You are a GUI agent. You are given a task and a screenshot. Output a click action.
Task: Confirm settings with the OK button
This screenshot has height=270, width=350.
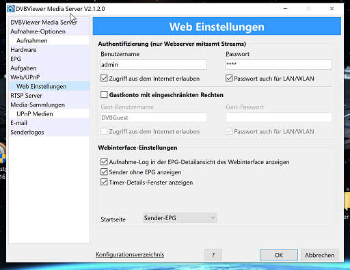pyautogui.click(x=279, y=255)
